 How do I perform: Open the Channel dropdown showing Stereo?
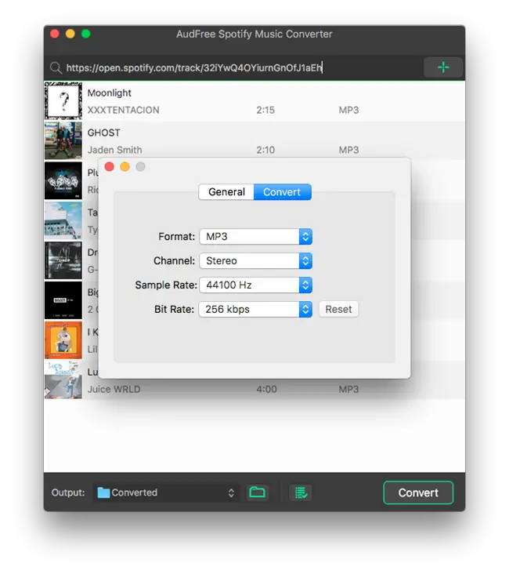click(x=255, y=260)
